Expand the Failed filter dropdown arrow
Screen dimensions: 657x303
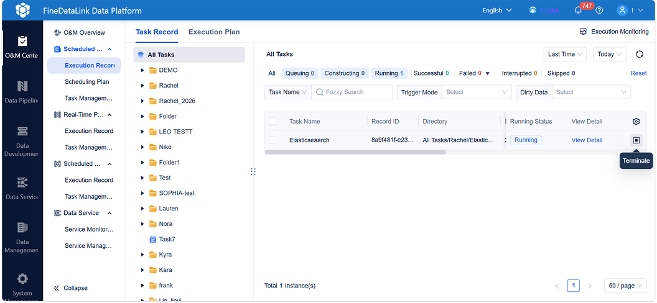pos(488,73)
